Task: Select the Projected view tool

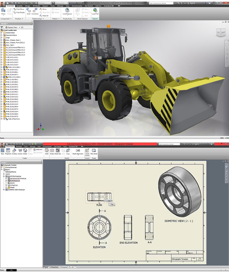Action: (x=8, y=151)
